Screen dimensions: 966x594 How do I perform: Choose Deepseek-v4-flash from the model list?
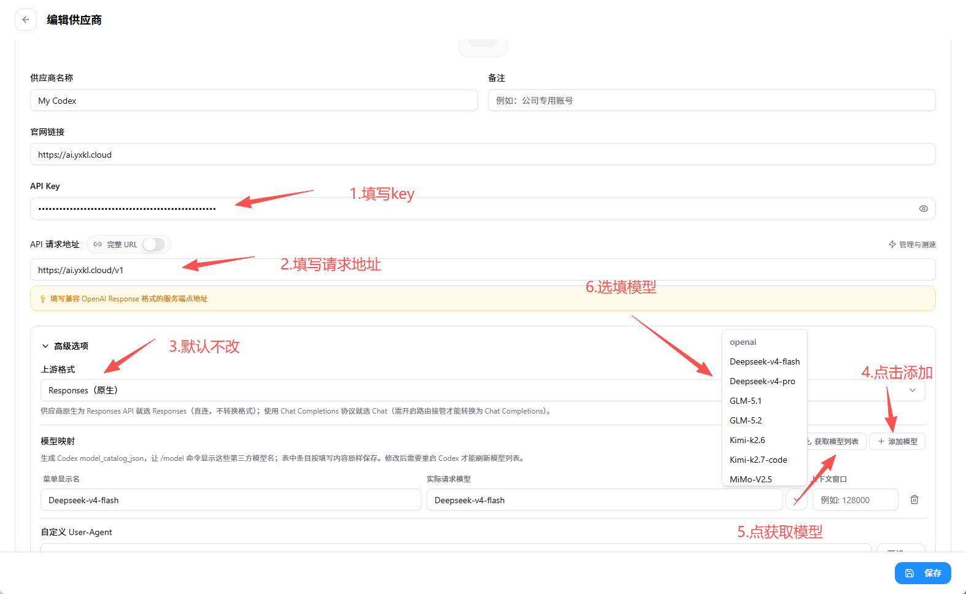pos(765,361)
